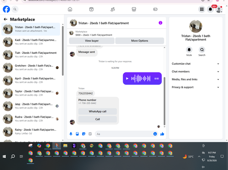228x170 pixels.
Task: Click the back arrow beside Marketplace
Action: pyautogui.click(x=5, y=19)
